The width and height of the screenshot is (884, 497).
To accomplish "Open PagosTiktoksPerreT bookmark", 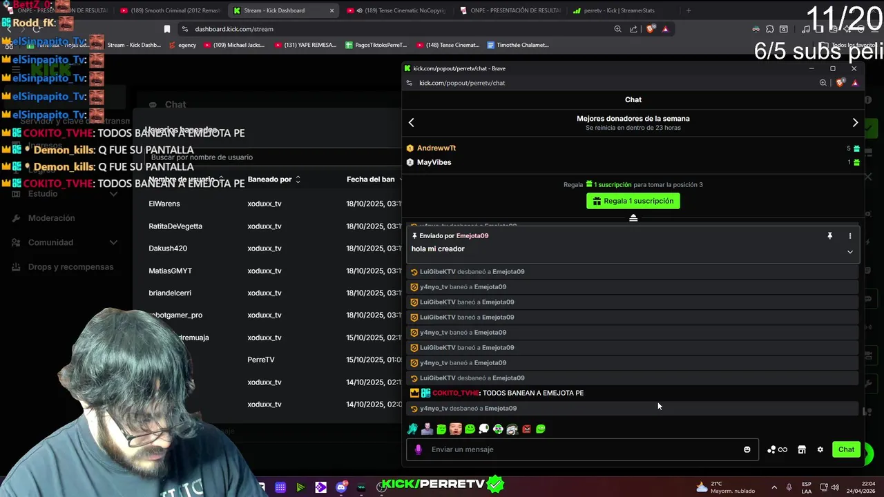I will [x=376, y=45].
